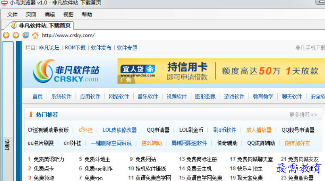Screen dimensions: 325x181
Task: Click the browser logo in the title bar
Action: pyautogui.click(x=4, y=2)
